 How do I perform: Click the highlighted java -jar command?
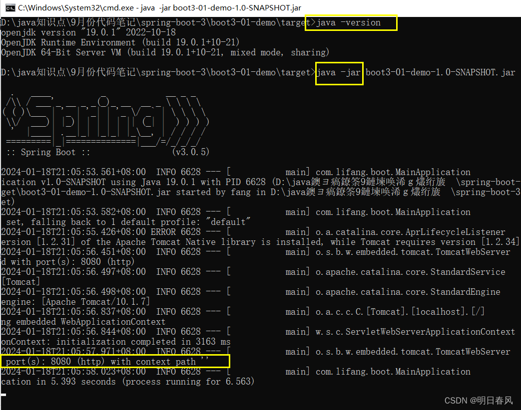(339, 73)
